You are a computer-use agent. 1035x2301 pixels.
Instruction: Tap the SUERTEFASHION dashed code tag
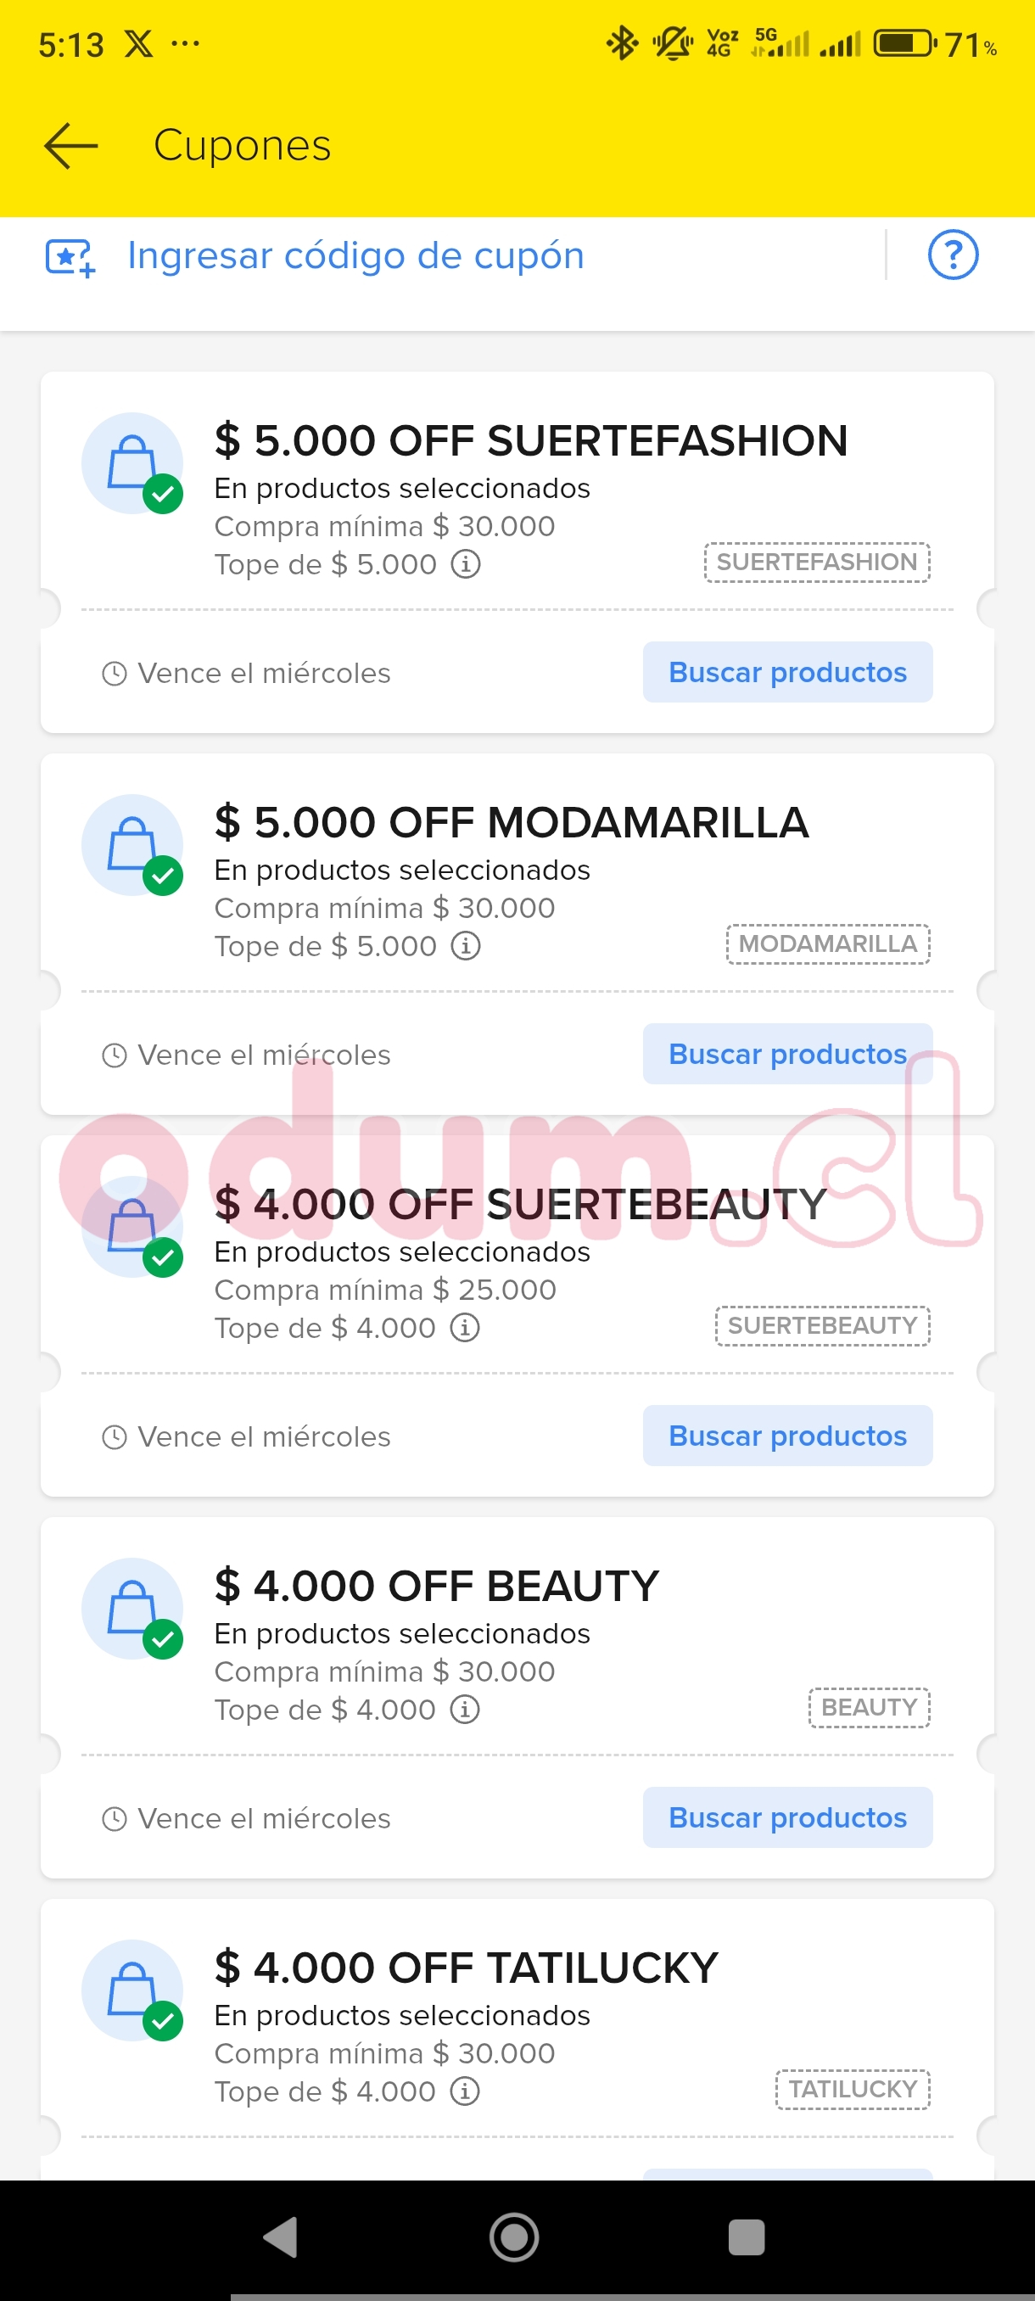pos(816,562)
